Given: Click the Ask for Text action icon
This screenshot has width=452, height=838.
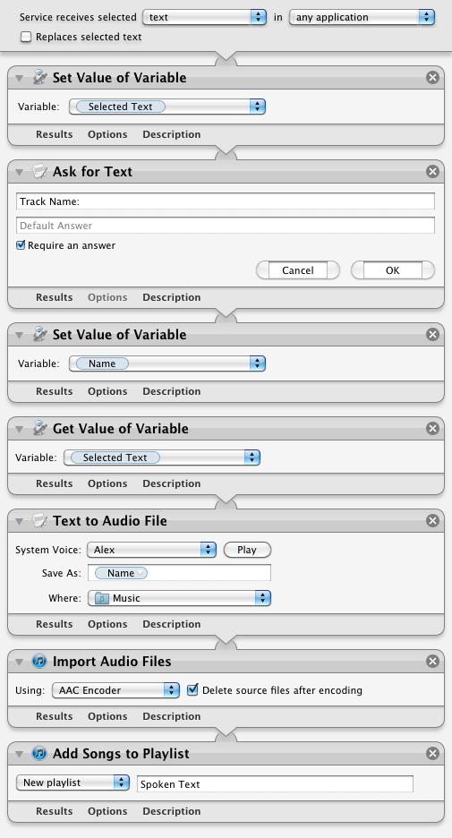Looking at the screenshot, I should pyautogui.click(x=39, y=172).
